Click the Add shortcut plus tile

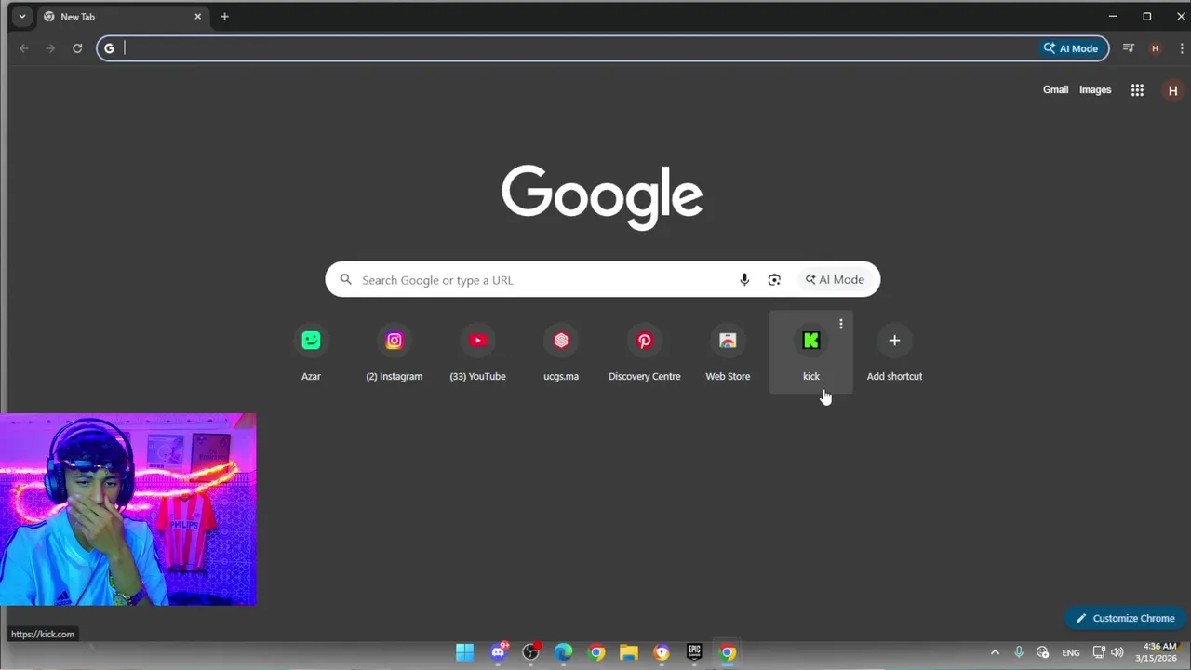pos(894,352)
